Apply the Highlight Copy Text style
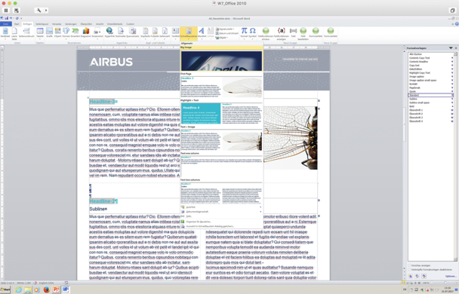Viewport: 459px width, 294px height. pos(430,73)
